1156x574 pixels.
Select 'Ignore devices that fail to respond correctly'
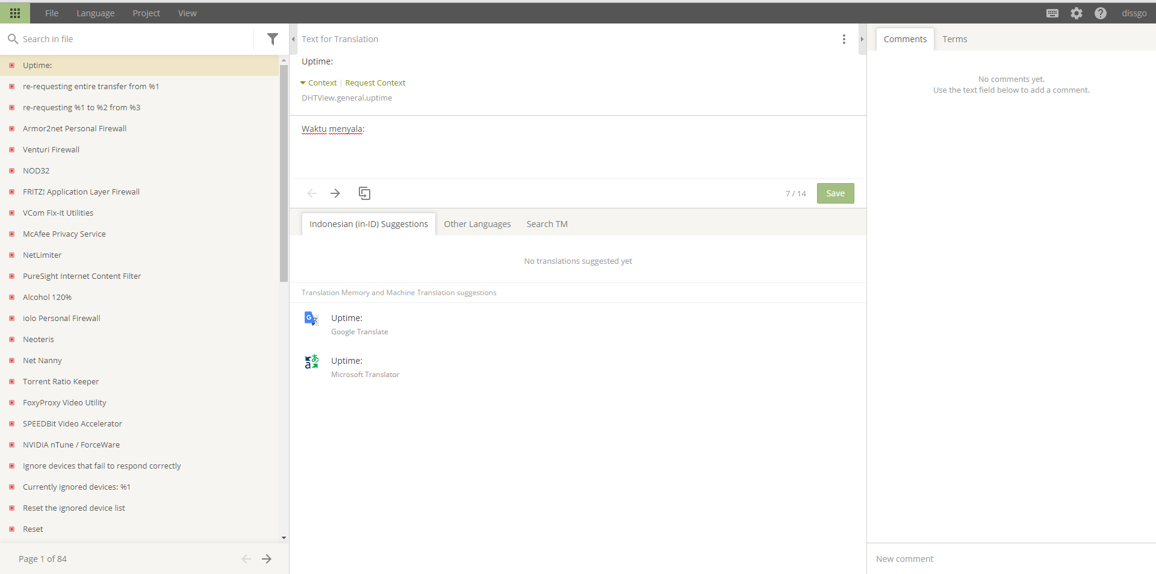(x=140, y=466)
